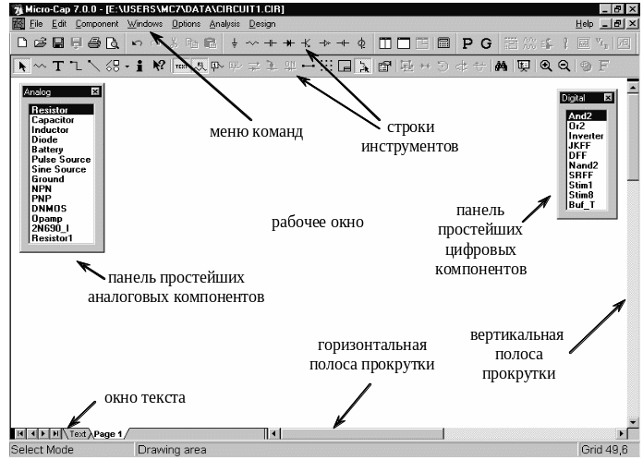Open a circuit file via folder icon

[x=41, y=42]
